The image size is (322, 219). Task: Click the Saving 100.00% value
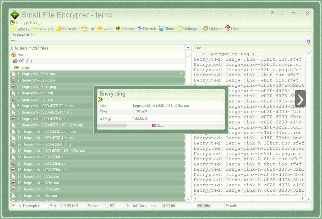tap(140, 118)
